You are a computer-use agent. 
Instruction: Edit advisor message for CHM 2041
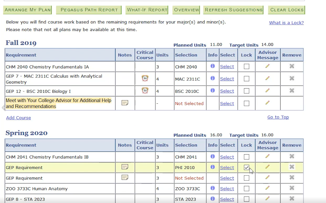click(x=267, y=156)
